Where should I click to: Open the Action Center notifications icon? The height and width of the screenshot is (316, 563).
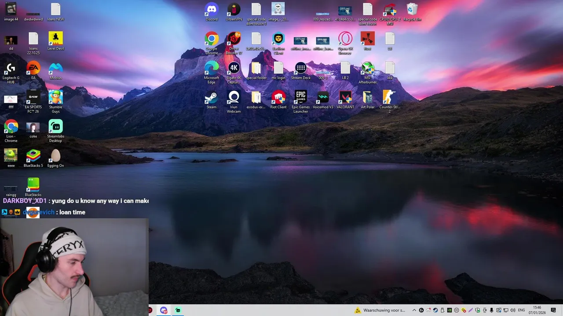(x=553, y=310)
